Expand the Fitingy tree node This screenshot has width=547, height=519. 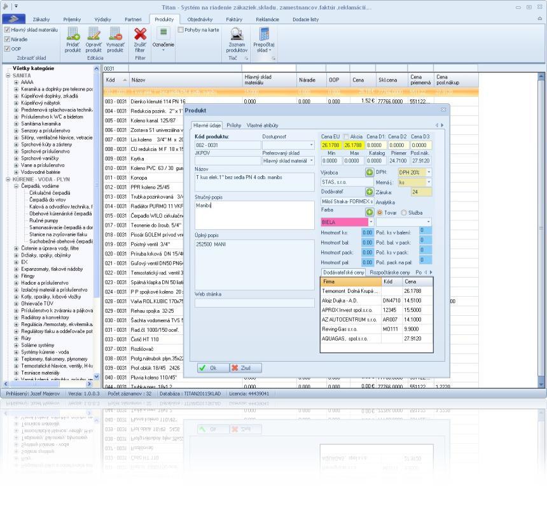click(x=16, y=276)
